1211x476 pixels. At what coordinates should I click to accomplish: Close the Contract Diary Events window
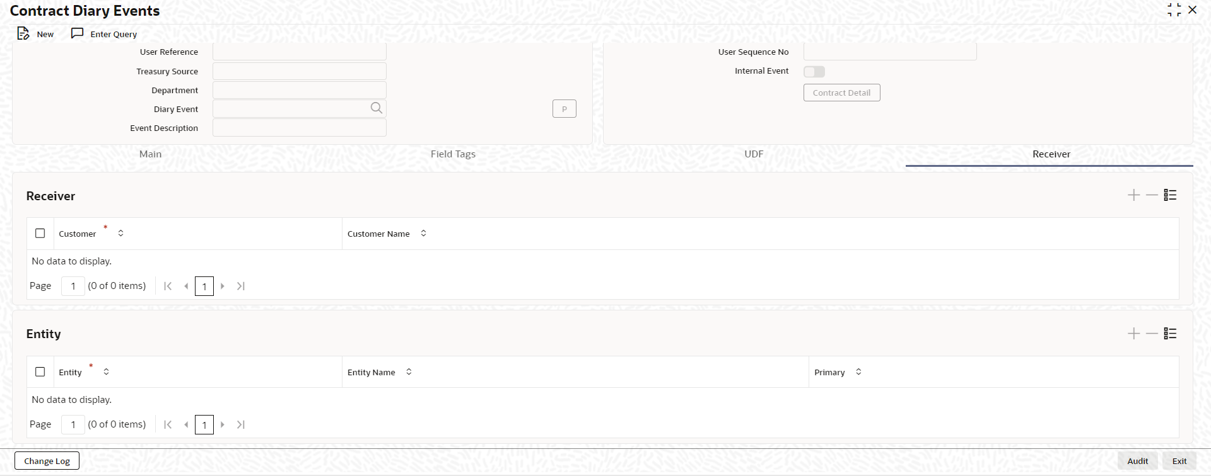(1192, 10)
